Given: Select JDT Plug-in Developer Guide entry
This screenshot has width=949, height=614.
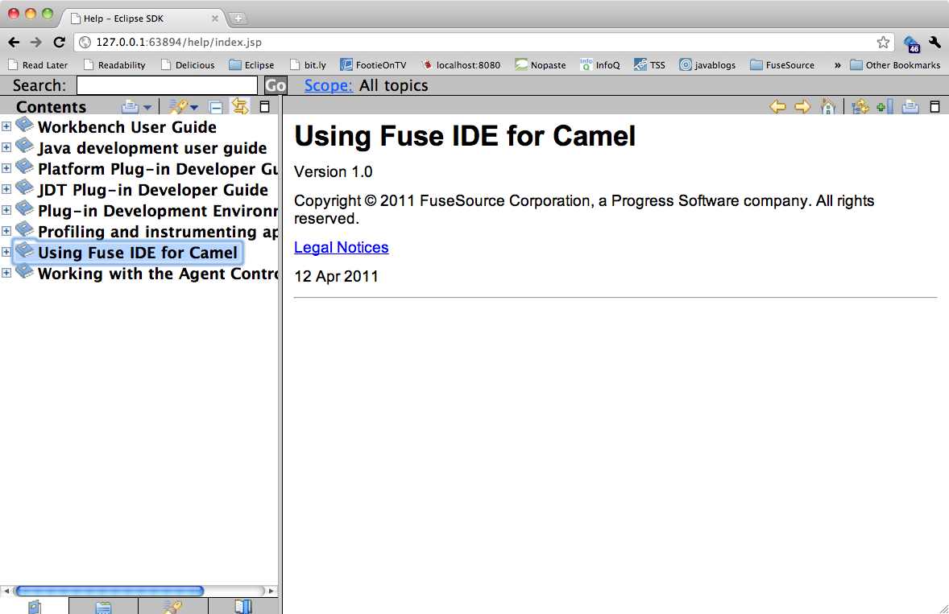Looking at the screenshot, I should (152, 190).
